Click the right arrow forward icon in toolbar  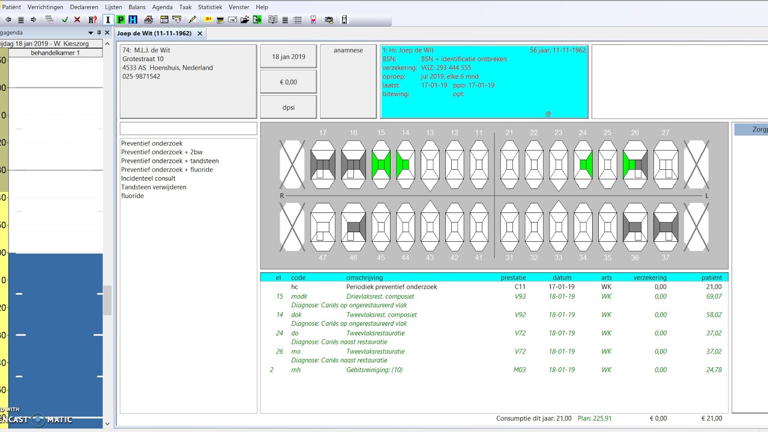coord(34,20)
